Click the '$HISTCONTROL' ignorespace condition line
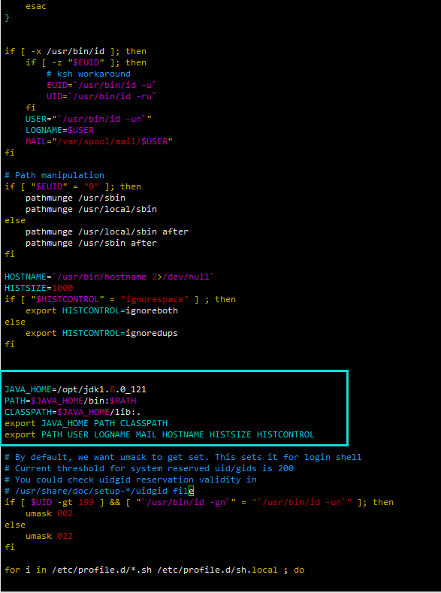 coord(119,299)
